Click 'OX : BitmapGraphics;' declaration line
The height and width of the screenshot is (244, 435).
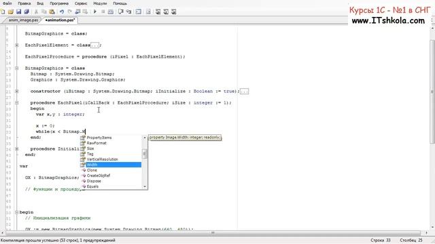(52, 178)
